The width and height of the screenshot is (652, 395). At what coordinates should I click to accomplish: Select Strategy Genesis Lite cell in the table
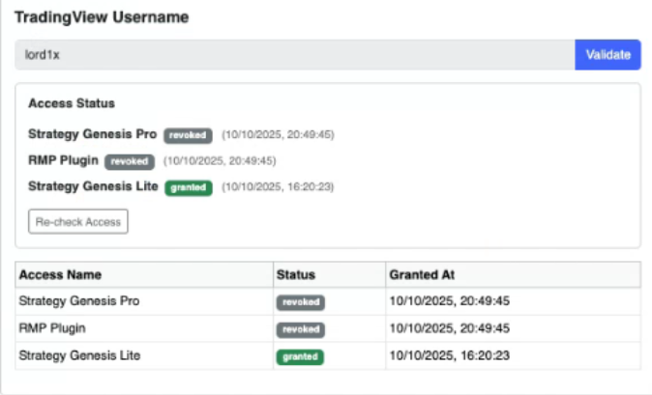click(x=79, y=355)
